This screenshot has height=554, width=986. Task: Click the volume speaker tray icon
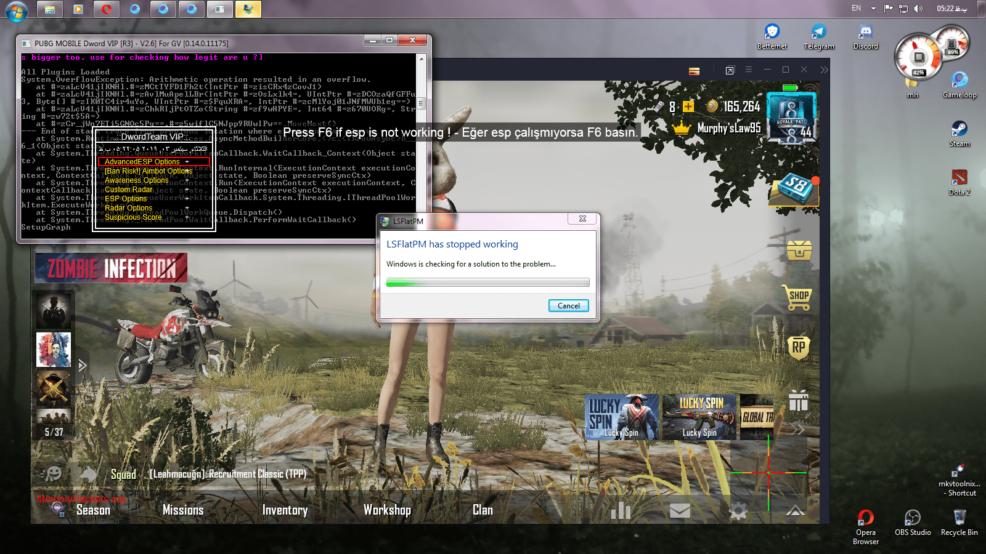tap(918, 9)
